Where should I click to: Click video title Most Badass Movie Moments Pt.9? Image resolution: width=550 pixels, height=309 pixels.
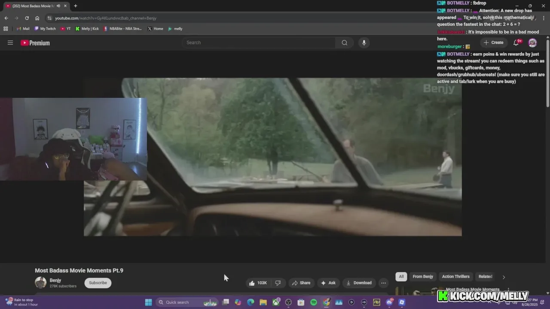click(x=79, y=270)
